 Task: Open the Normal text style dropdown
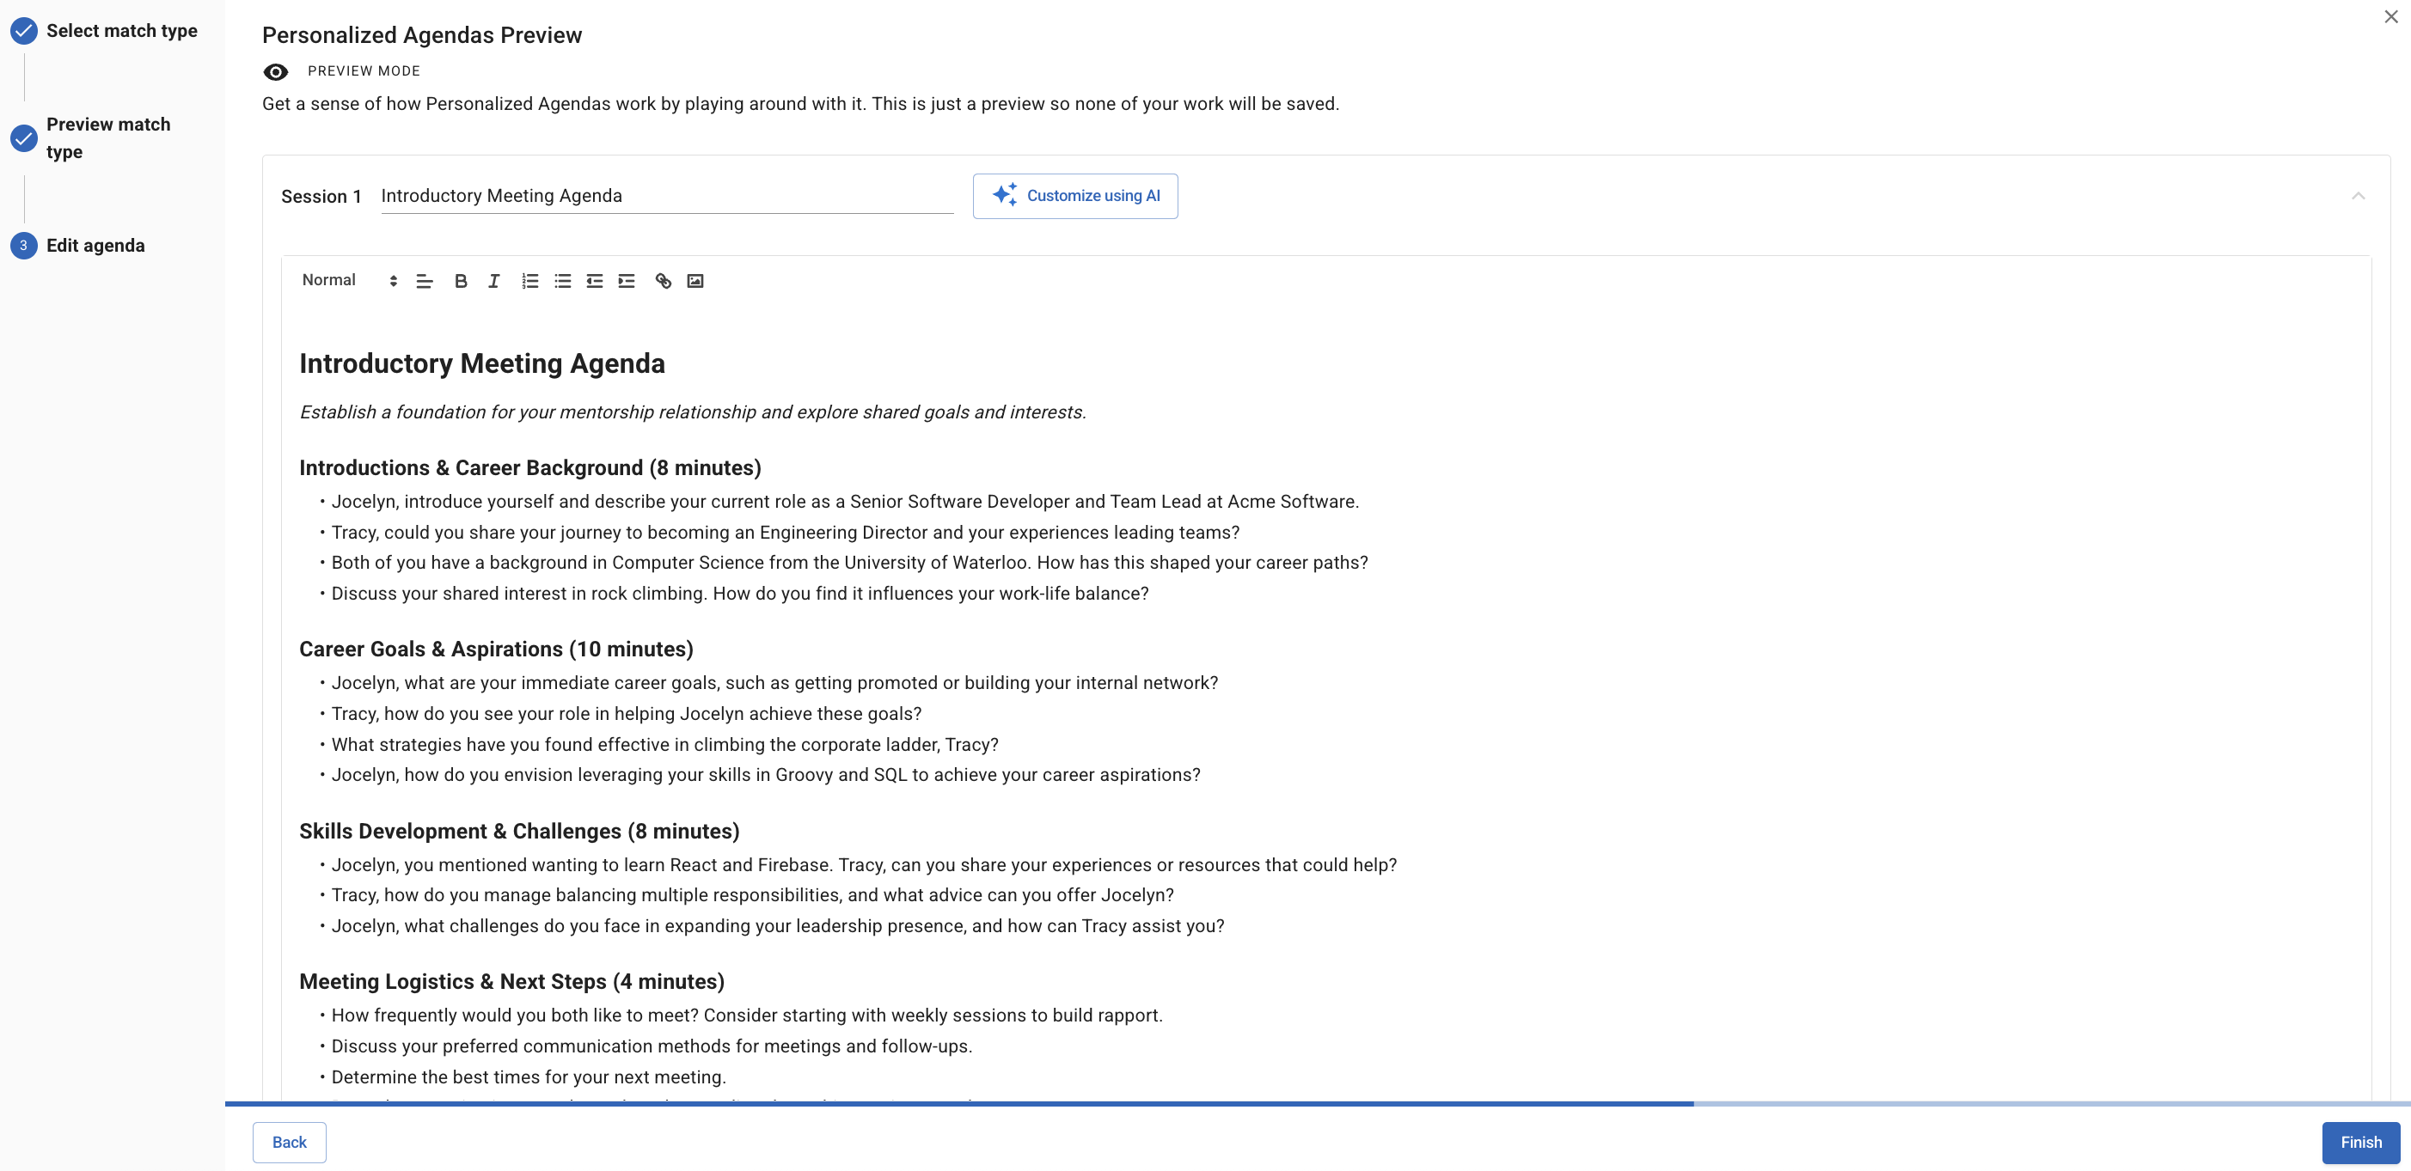pyautogui.click(x=348, y=281)
